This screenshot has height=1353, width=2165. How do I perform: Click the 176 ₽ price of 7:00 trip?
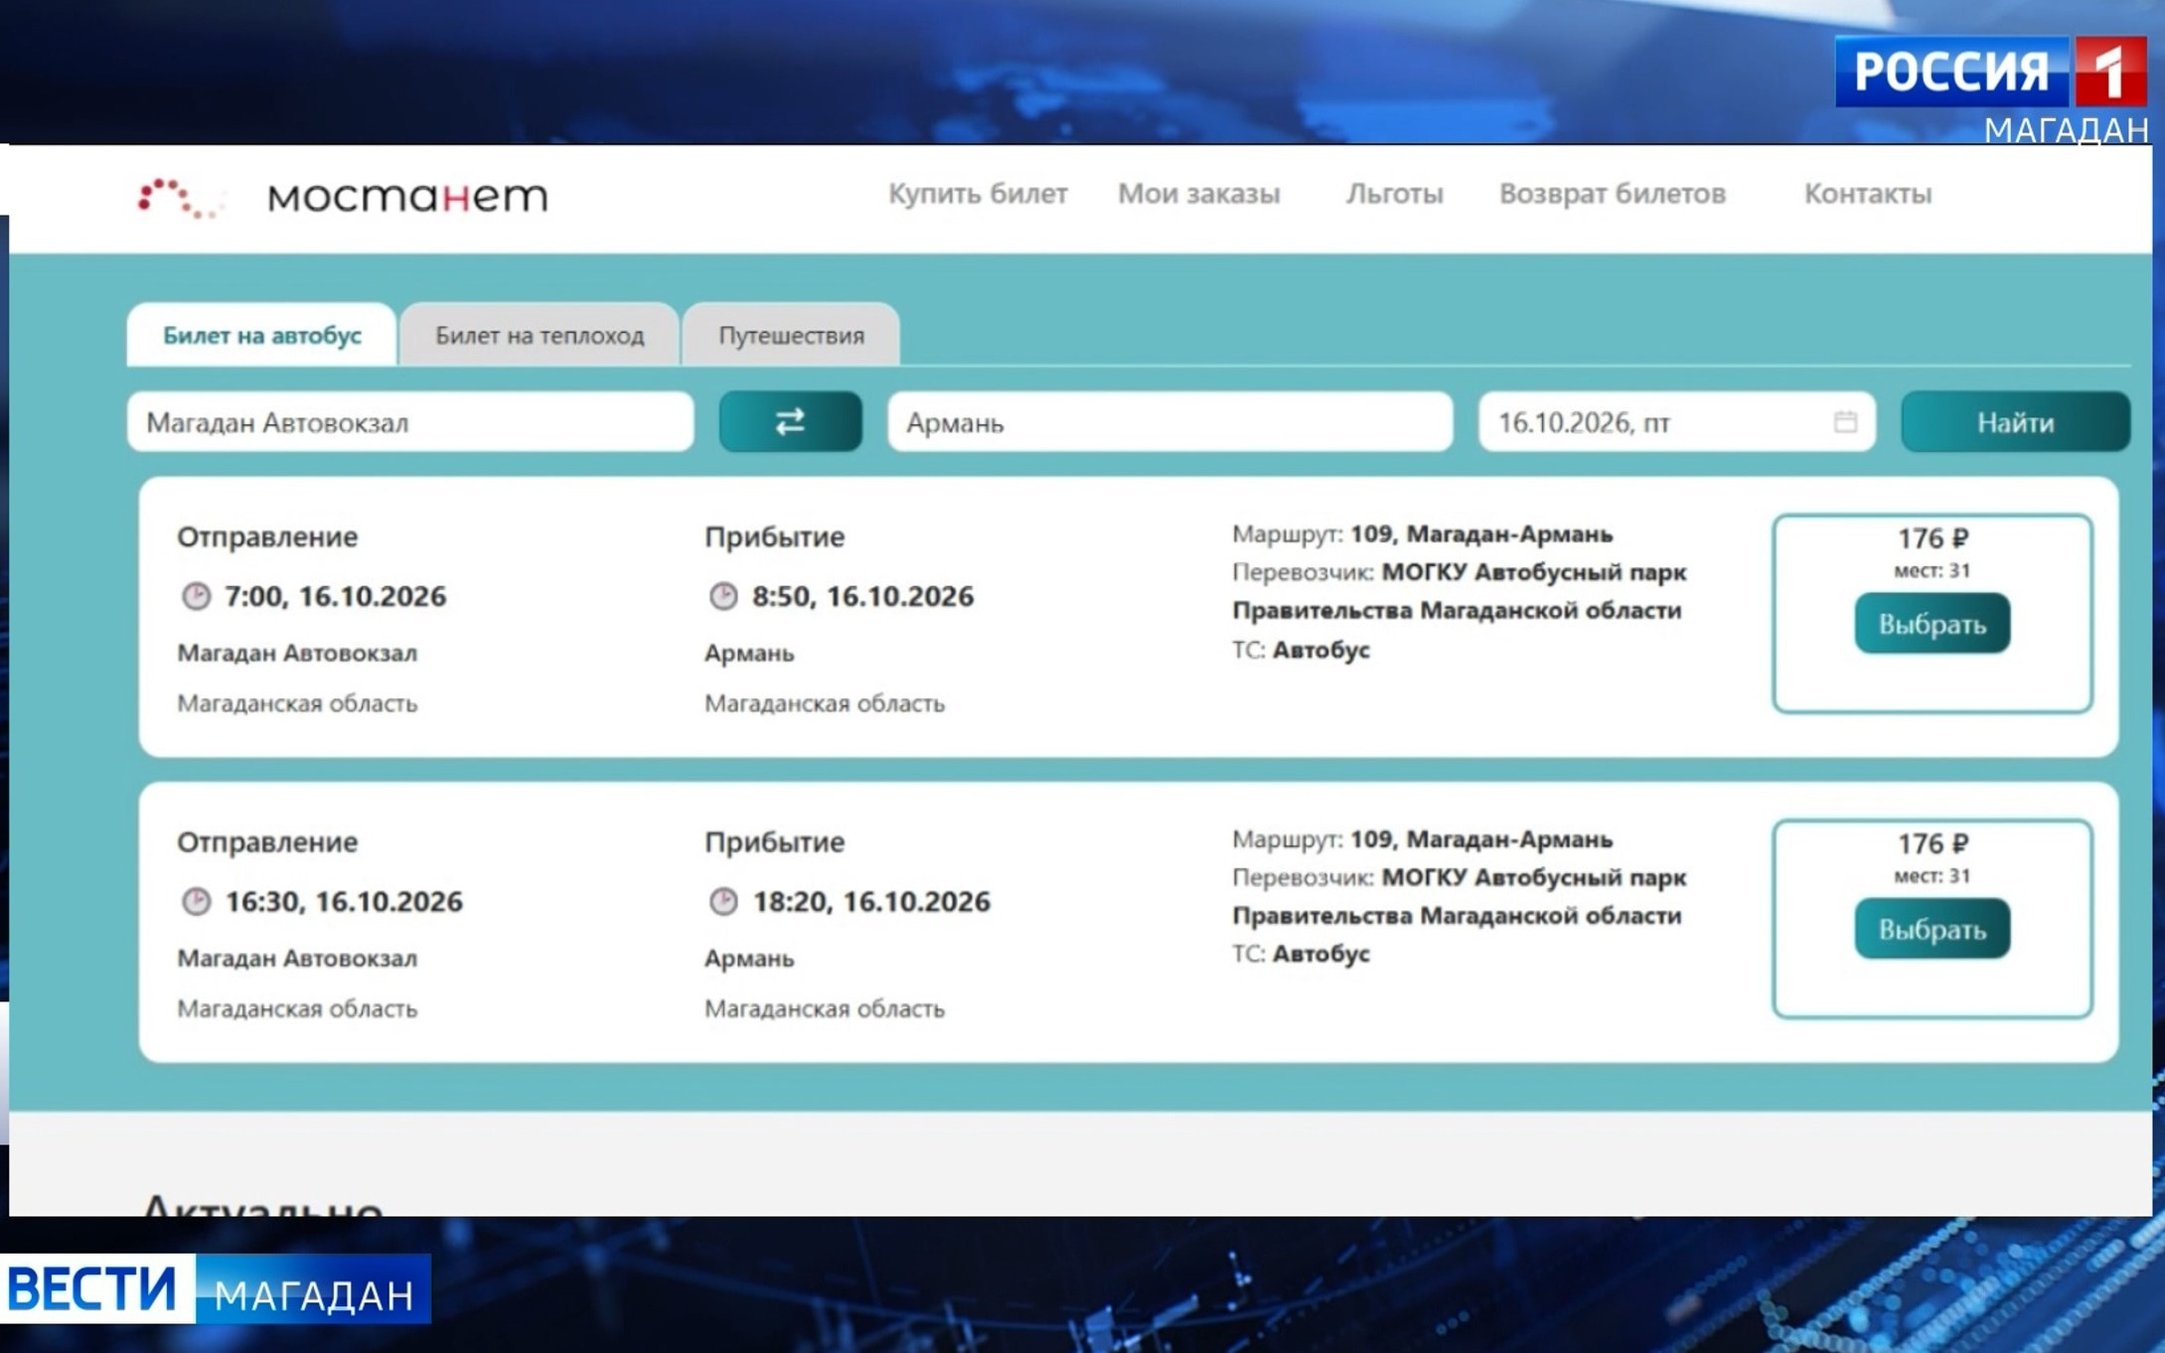1933,538
